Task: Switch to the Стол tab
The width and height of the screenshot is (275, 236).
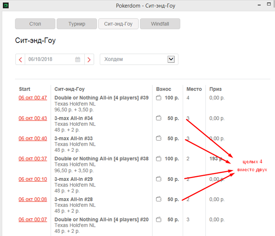Action: coord(35,24)
